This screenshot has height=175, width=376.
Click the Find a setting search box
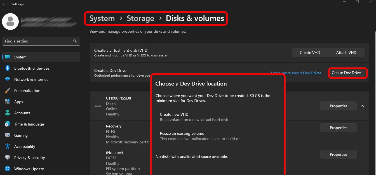pyautogui.click(x=38, y=41)
